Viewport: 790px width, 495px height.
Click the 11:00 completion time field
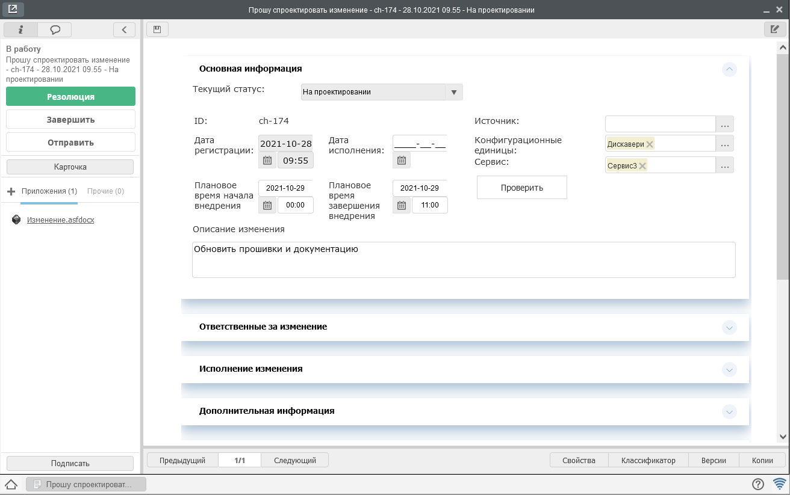(x=430, y=205)
